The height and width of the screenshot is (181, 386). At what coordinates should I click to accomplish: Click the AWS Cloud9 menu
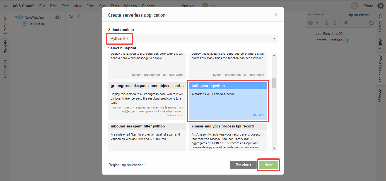tap(23, 6)
